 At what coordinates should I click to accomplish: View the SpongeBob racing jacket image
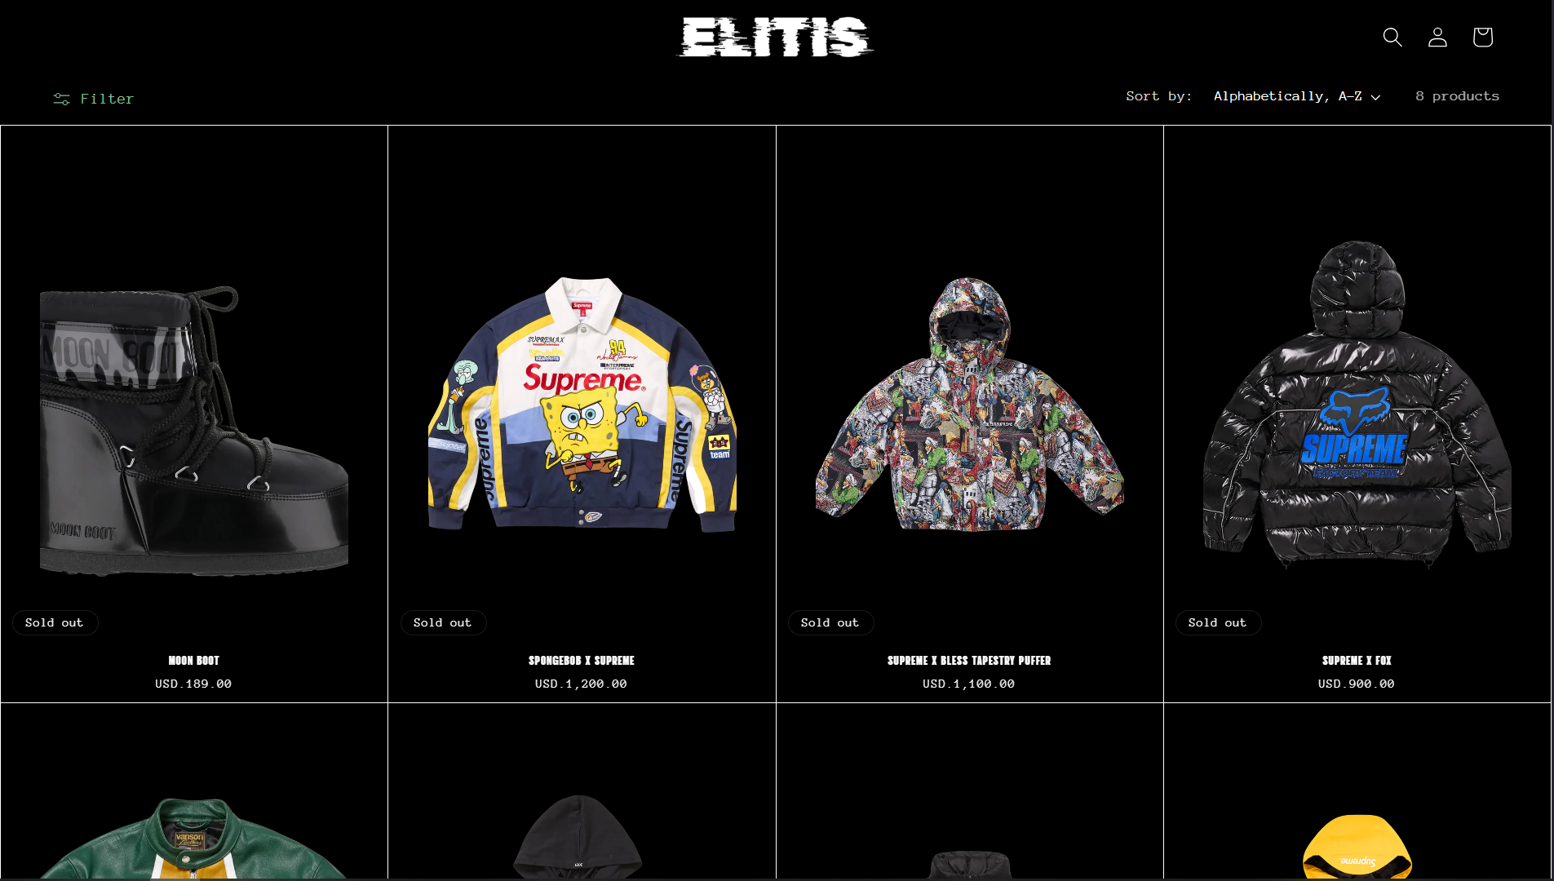(582, 405)
